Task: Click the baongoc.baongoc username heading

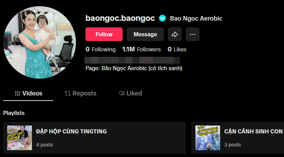Action: (x=120, y=18)
